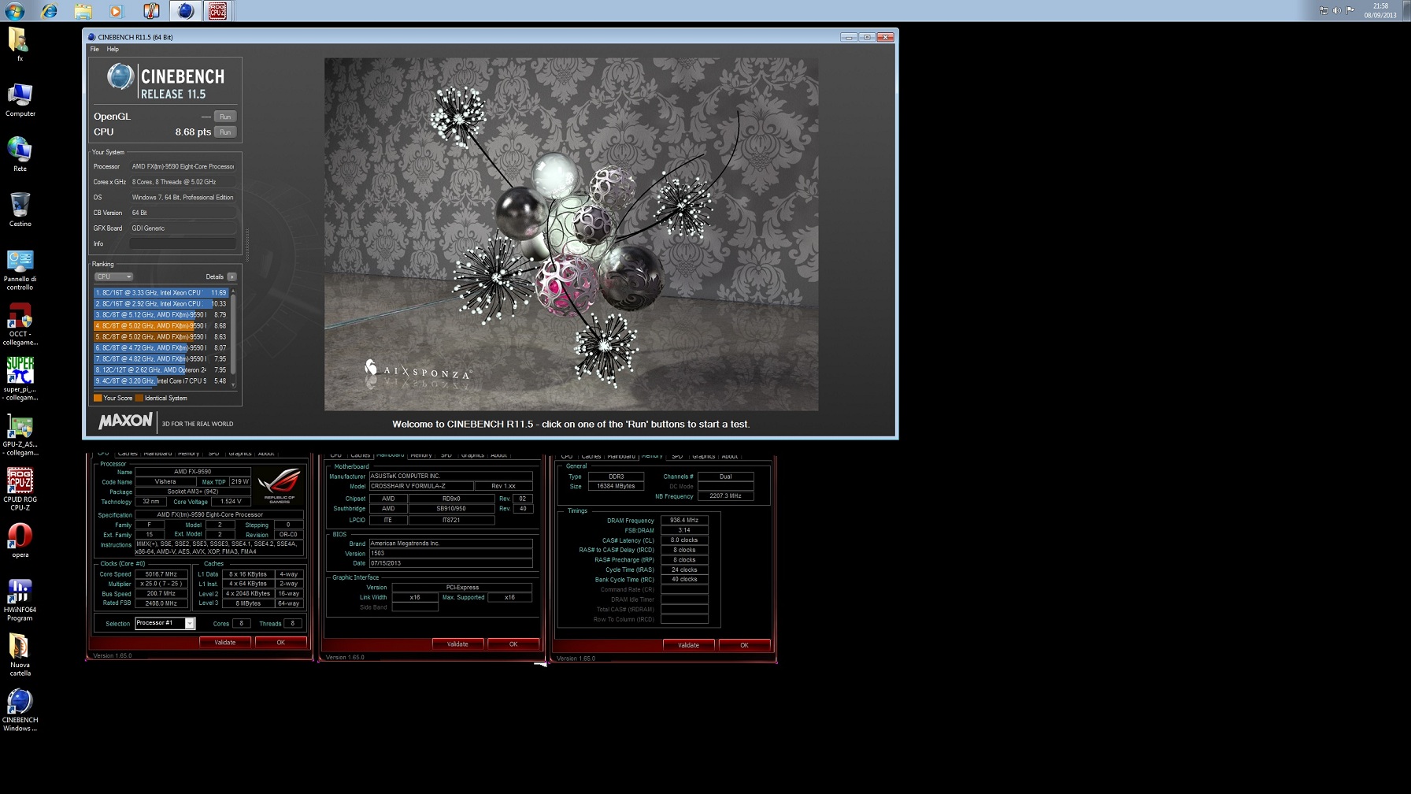Viewport: 1411px width, 794px height.
Task: Click Validate in left CPU-Z window
Action: (225, 643)
